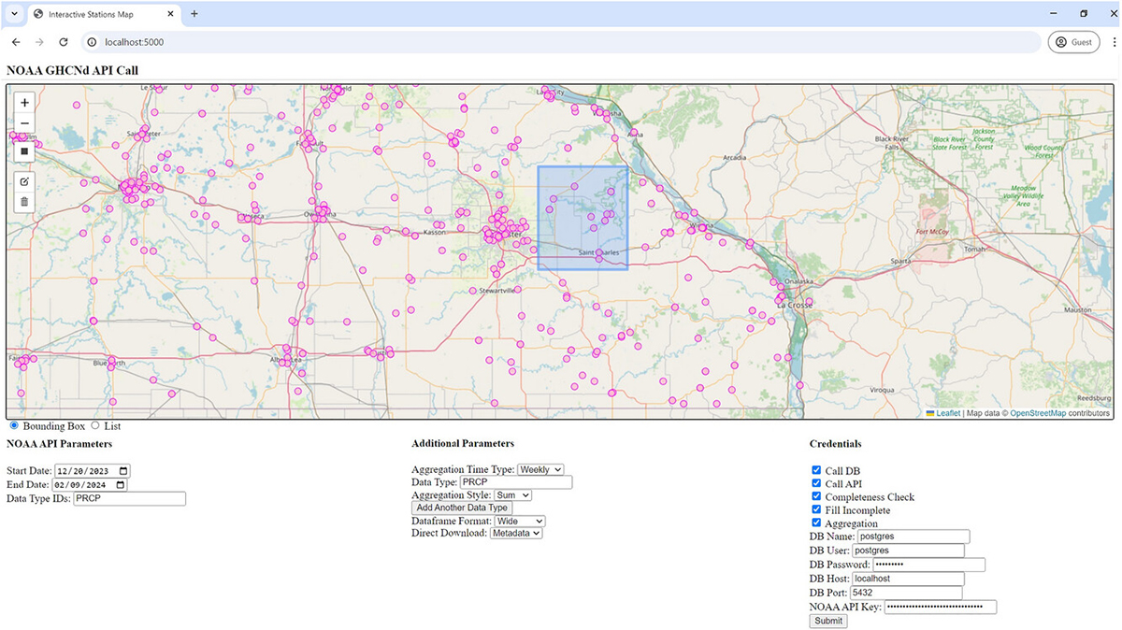
Task: Select the delete layers trash tool
Action: [24, 203]
